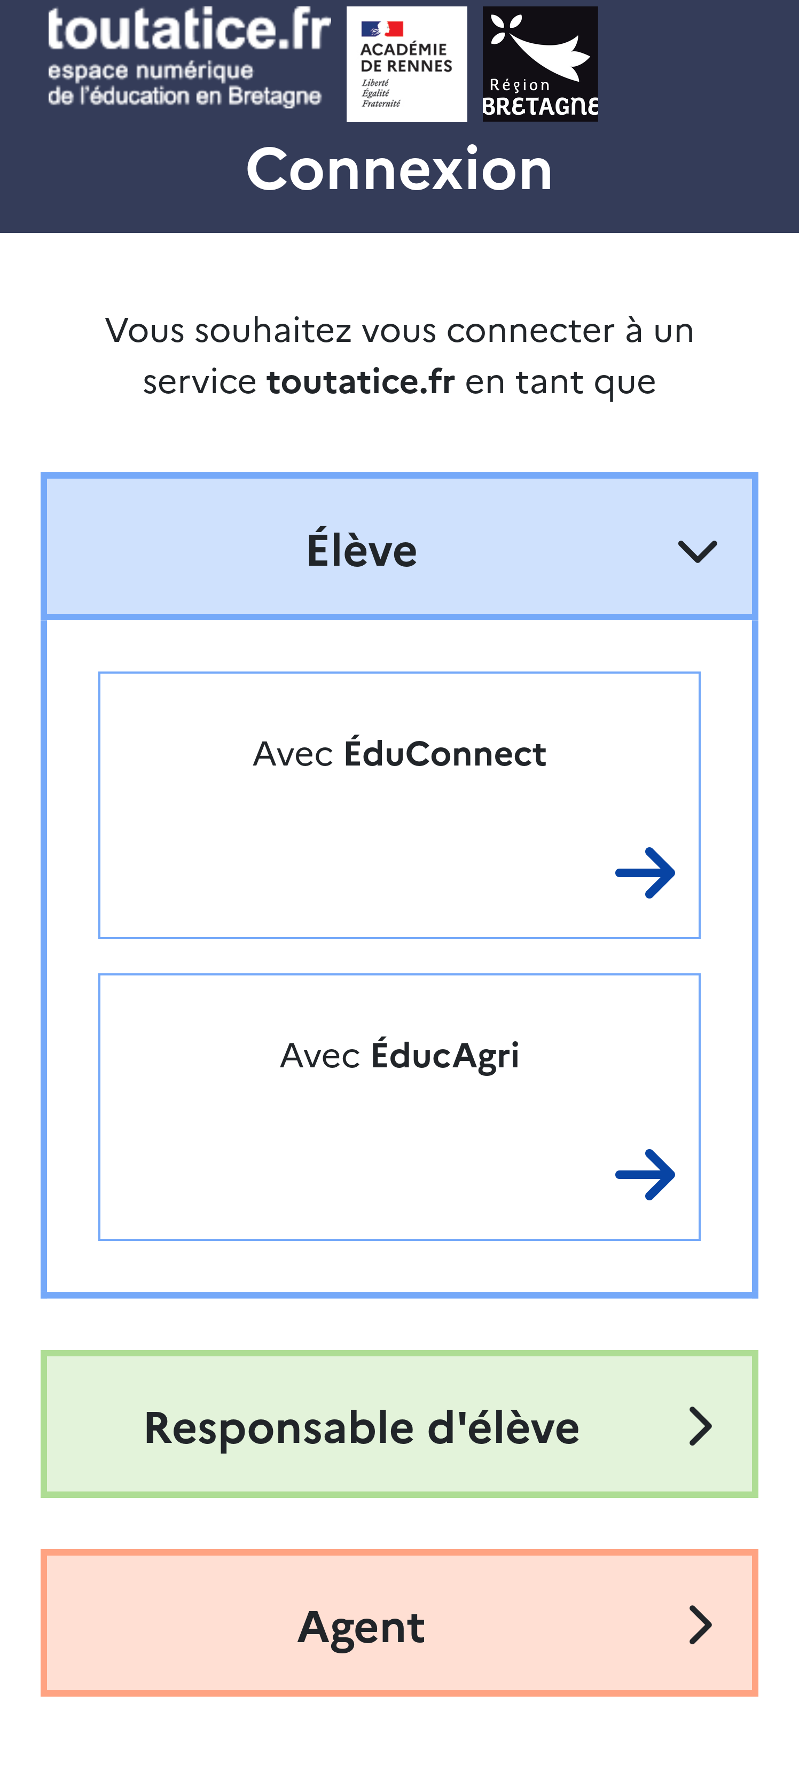Click the bold toutatice.fr text in the intro sentence
The image size is (799, 1765).
coord(361,381)
